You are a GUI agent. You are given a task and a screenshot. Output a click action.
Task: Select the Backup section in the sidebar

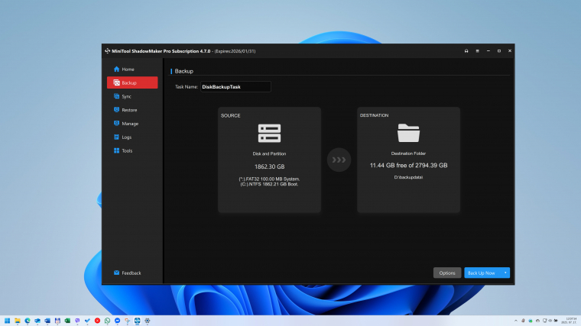click(x=132, y=83)
